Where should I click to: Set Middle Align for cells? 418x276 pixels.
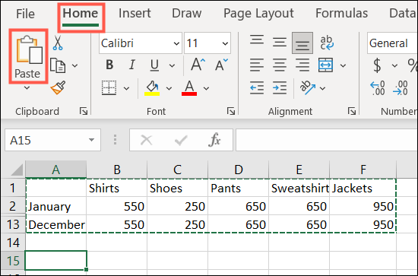pyautogui.click(x=280, y=43)
